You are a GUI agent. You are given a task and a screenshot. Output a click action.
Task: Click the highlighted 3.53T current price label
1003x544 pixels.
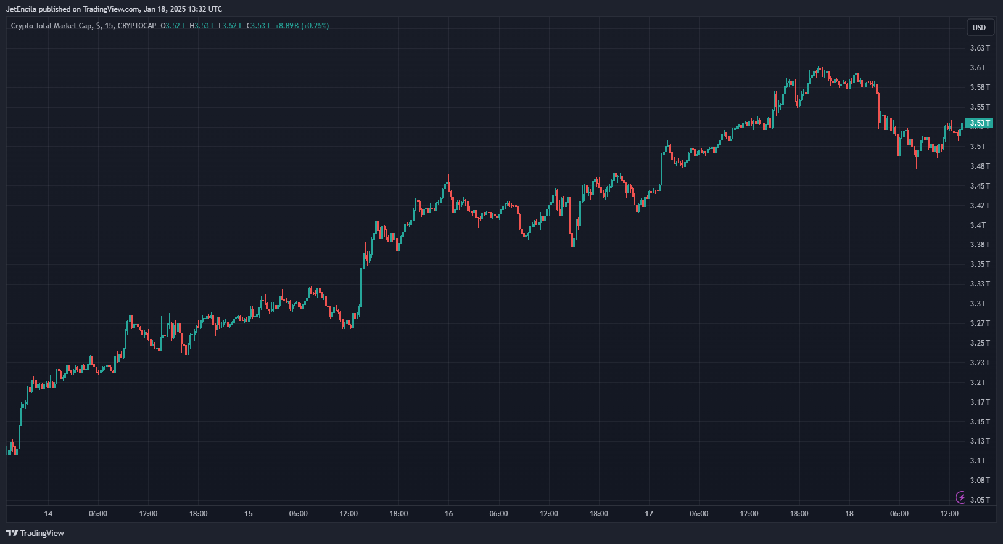click(x=979, y=123)
